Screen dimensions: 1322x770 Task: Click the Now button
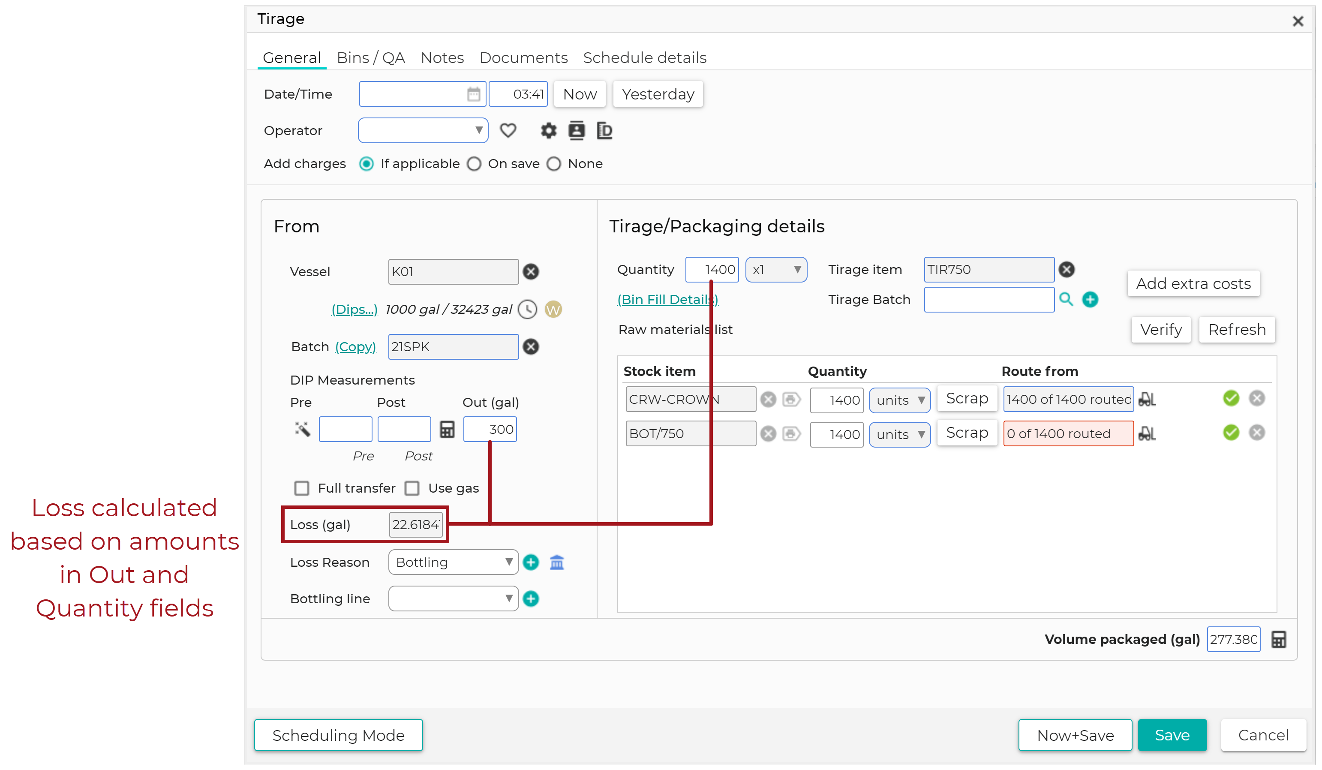(580, 94)
